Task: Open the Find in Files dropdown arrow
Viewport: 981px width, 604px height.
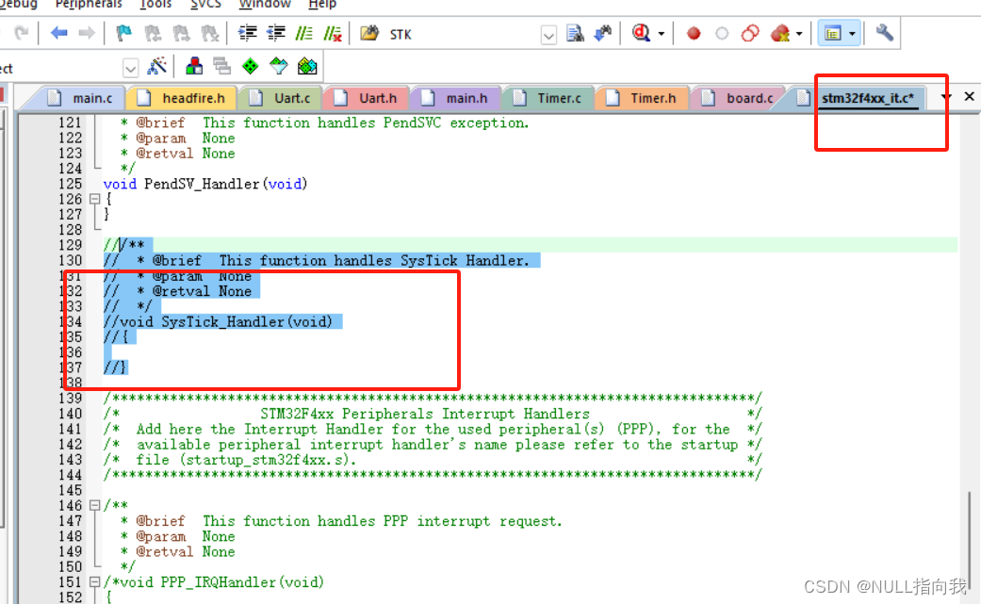Action: [x=660, y=34]
